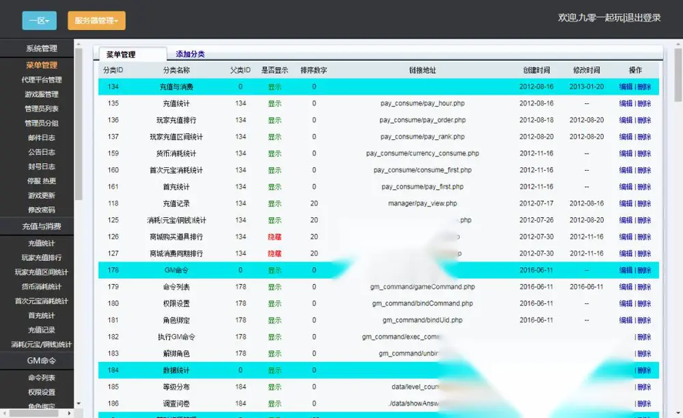
Task: Open 封号日志 in the sidebar
Action: 42,167
